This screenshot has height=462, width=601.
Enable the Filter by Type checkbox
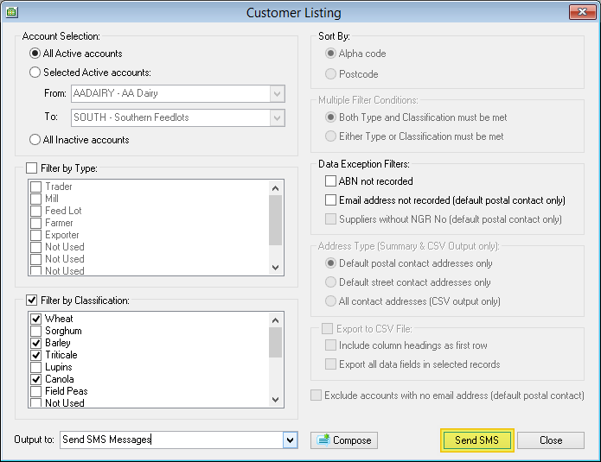click(x=32, y=168)
